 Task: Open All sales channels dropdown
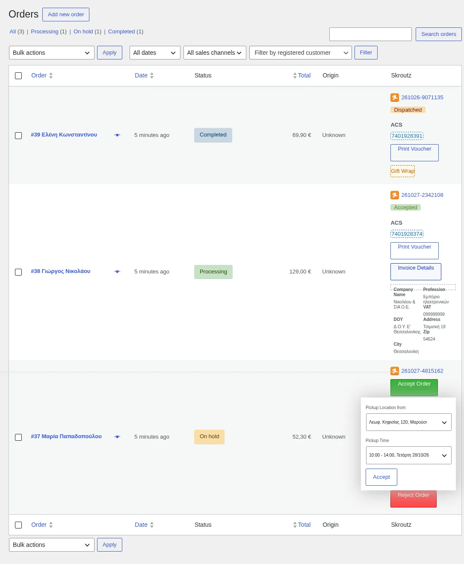[215, 53]
